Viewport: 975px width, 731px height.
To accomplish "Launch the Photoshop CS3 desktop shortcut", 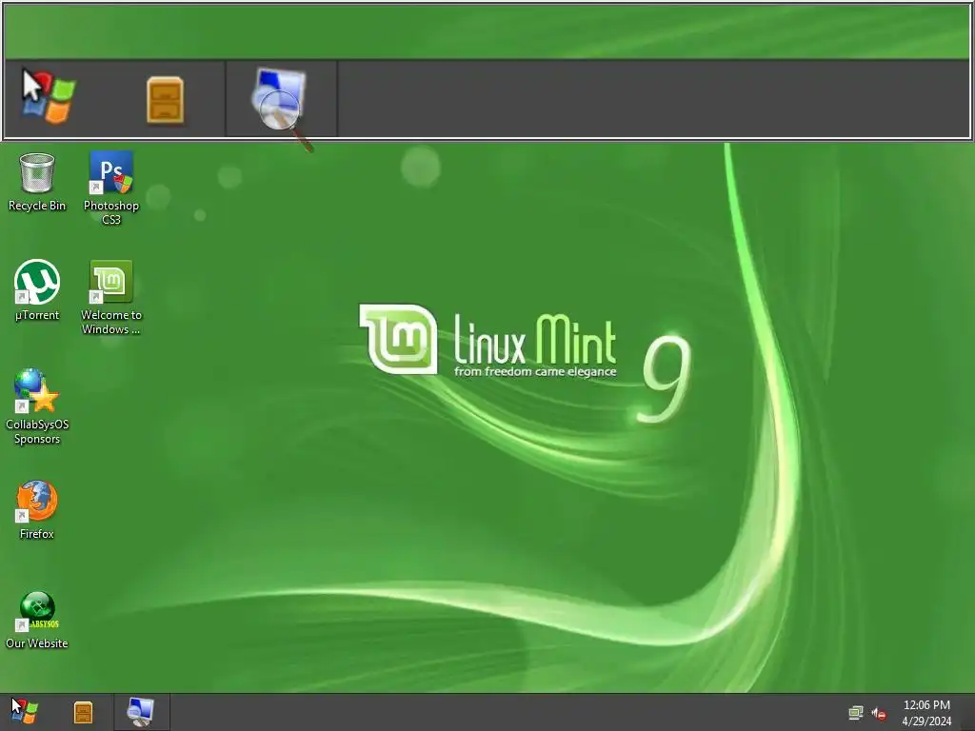I will (111, 187).
